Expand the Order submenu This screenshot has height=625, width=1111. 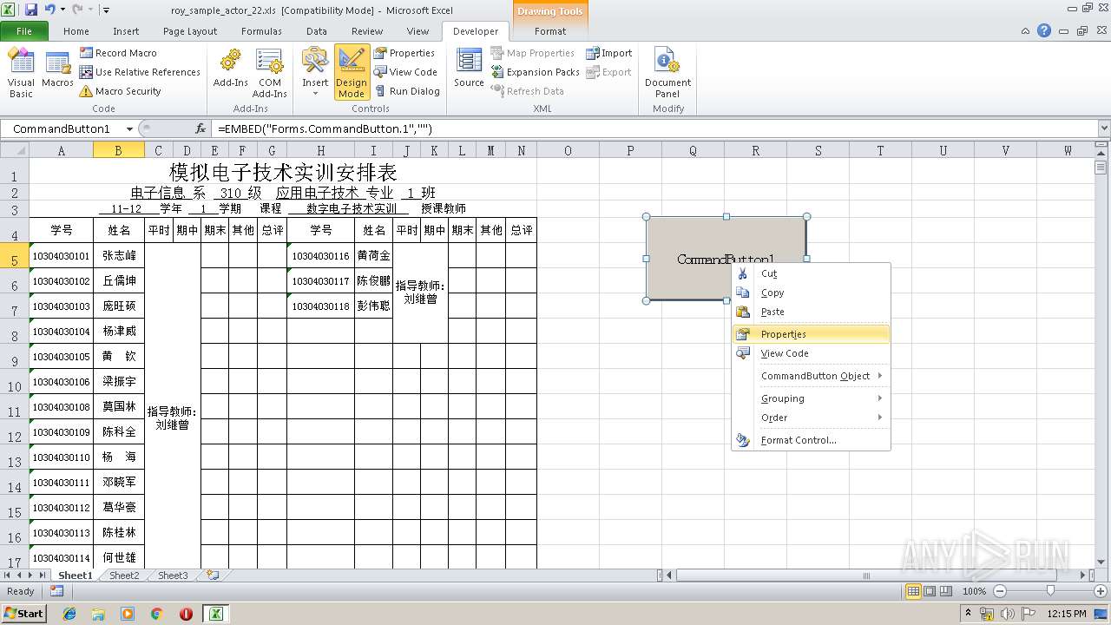click(812, 418)
